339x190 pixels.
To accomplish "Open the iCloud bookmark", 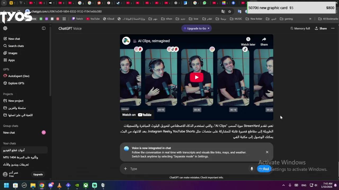I will pos(109,19).
